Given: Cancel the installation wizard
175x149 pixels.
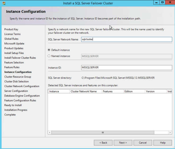Looking at the screenshot, I should coord(143,143).
